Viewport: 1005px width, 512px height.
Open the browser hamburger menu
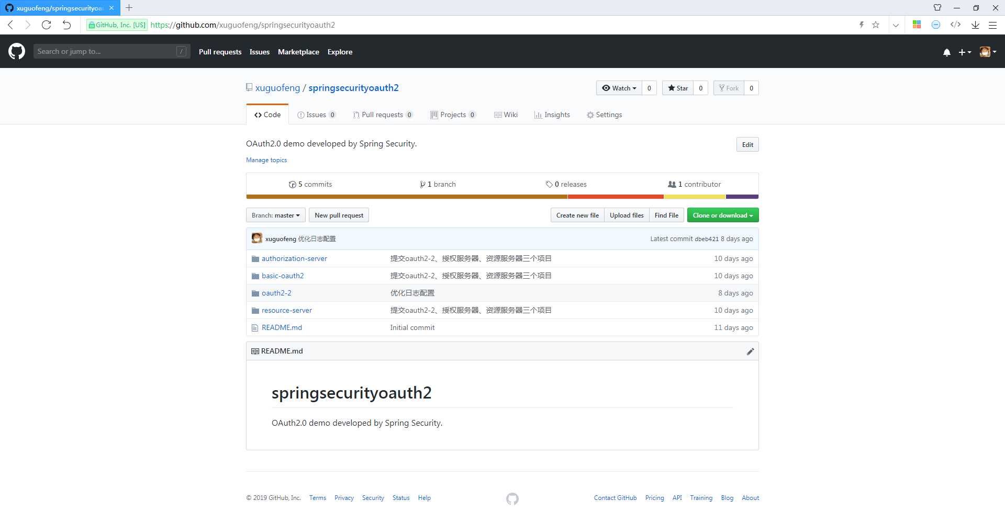pyautogui.click(x=992, y=25)
